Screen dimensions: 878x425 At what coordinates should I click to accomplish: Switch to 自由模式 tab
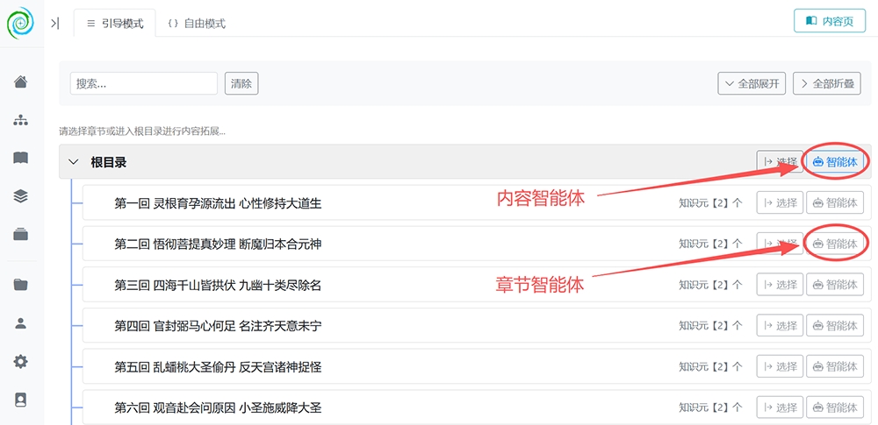(x=196, y=24)
